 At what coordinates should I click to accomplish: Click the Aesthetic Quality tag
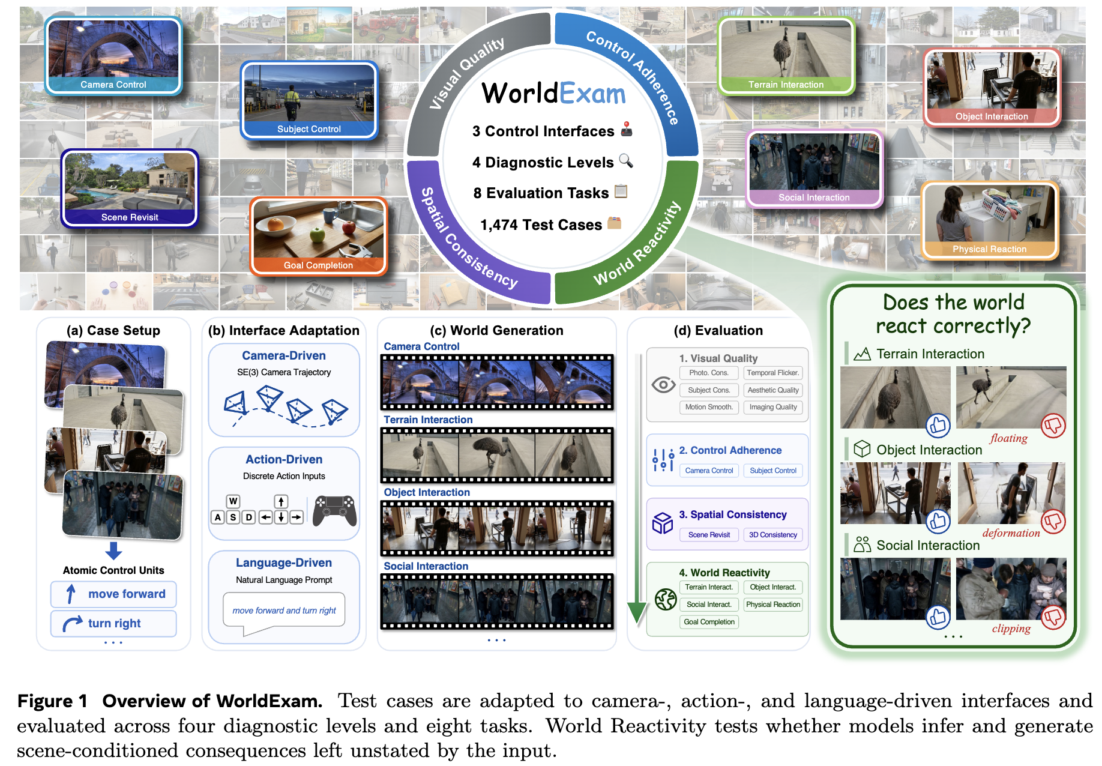(773, 390)
